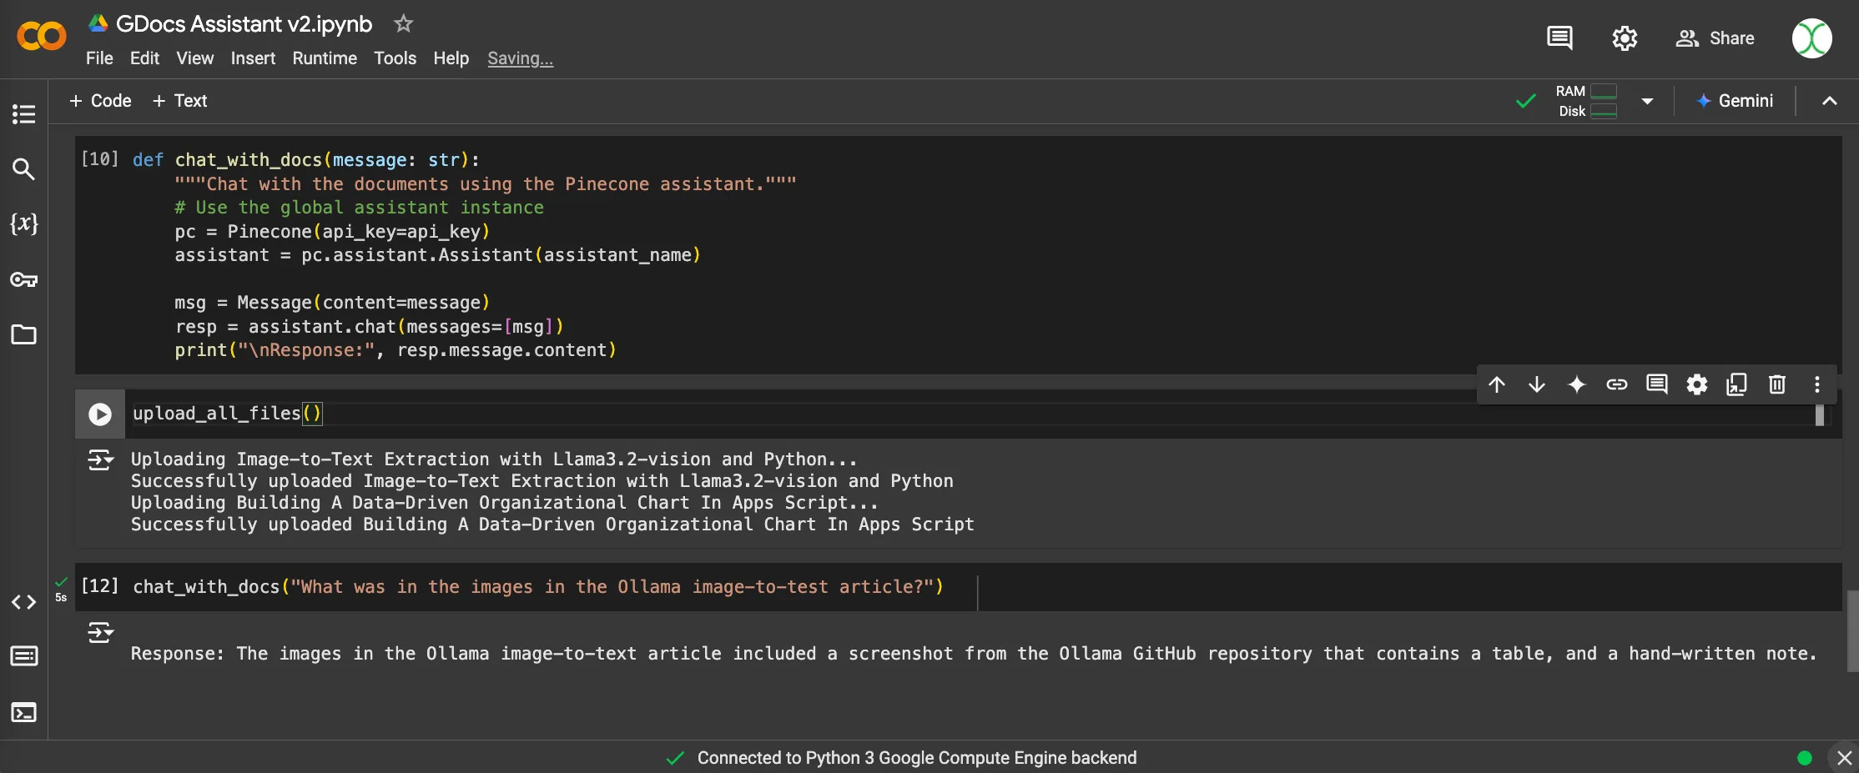1859x773 pixels.
Task: Toggle output view for upload_all_files cell
Action: point(100,460)
